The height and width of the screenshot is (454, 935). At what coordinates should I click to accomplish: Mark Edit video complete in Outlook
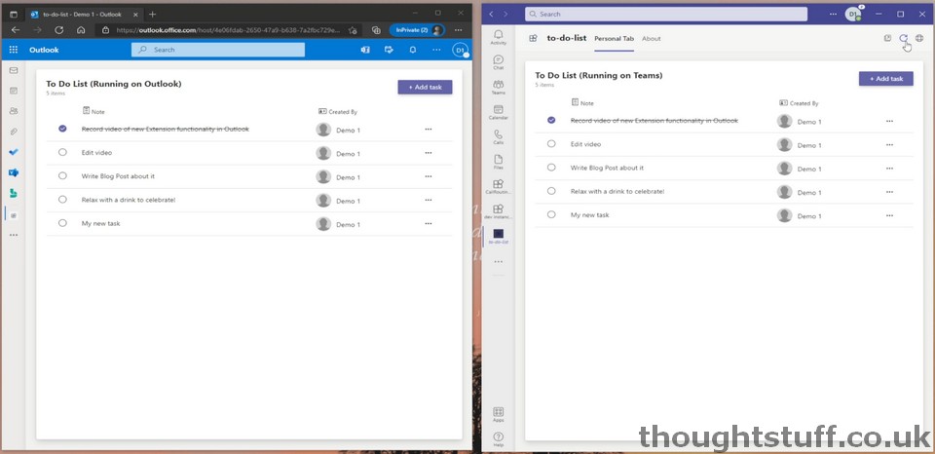(62, 152)
